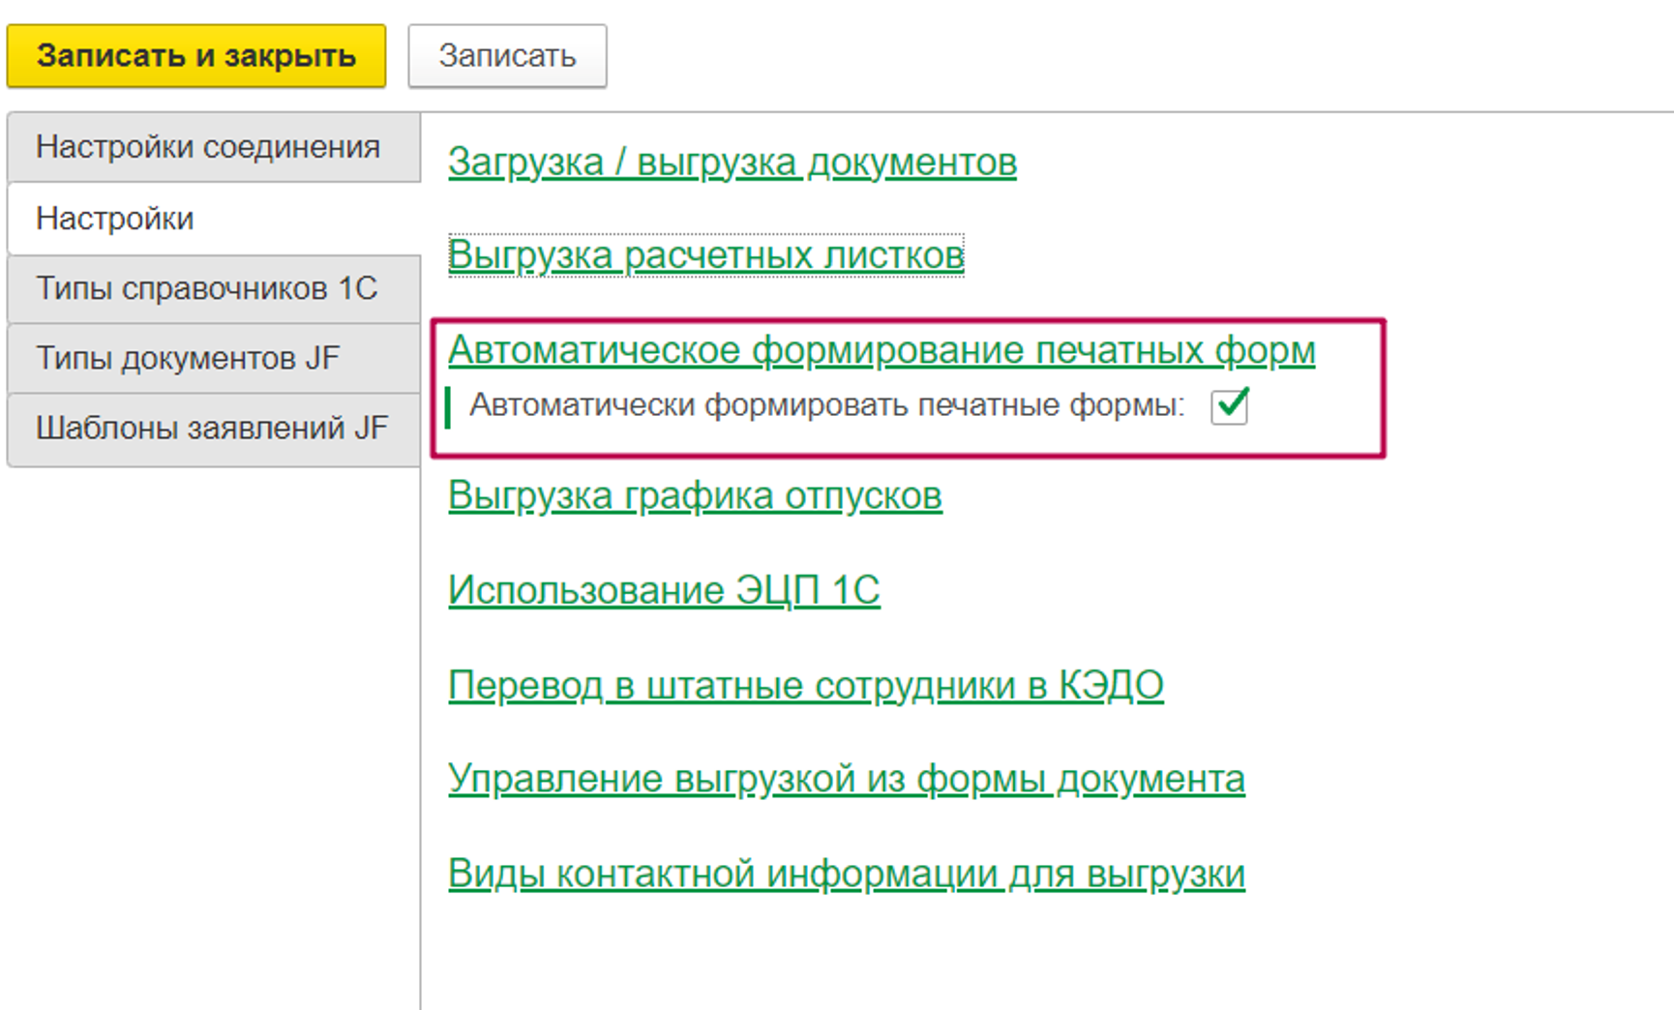
Task: Click the Автоматически формировать печатные формы label
Action: tap(826, 405)
